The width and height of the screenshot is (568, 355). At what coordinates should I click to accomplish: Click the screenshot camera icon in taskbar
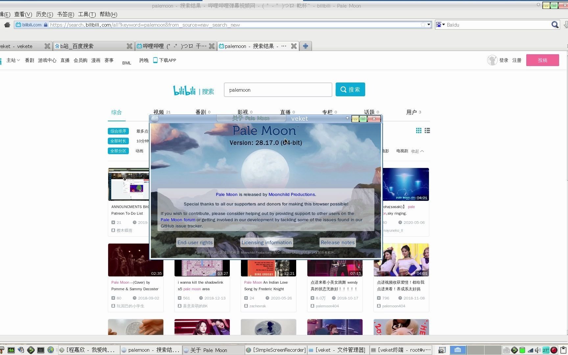click(x=442, y=350)
